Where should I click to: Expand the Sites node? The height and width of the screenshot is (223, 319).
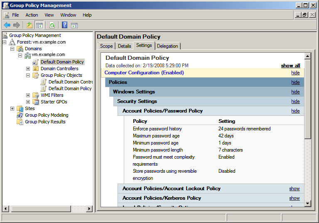pyautogui.click(x=12, y=109)
